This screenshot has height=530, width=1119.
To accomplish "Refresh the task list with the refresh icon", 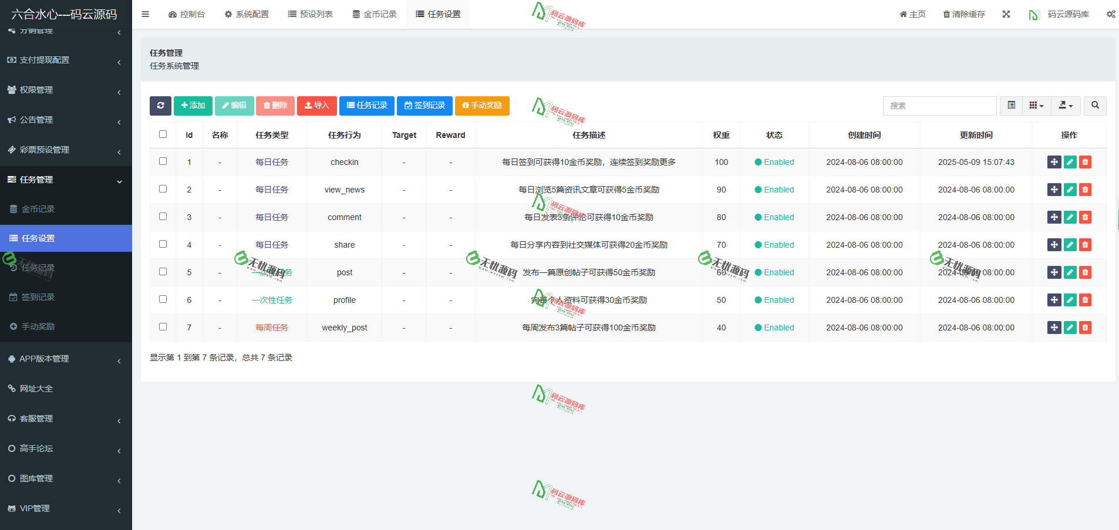I will point(160,106).
